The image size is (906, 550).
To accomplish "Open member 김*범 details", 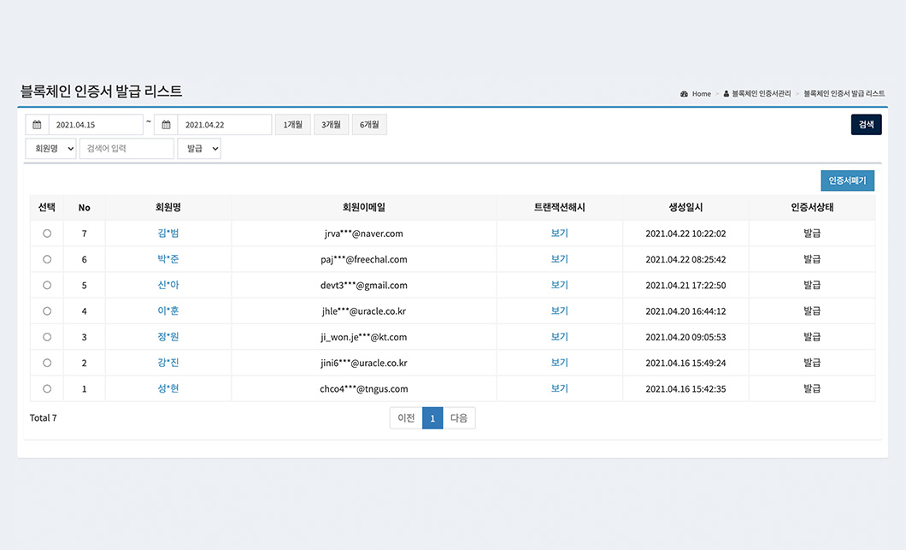I will [168, 234].
